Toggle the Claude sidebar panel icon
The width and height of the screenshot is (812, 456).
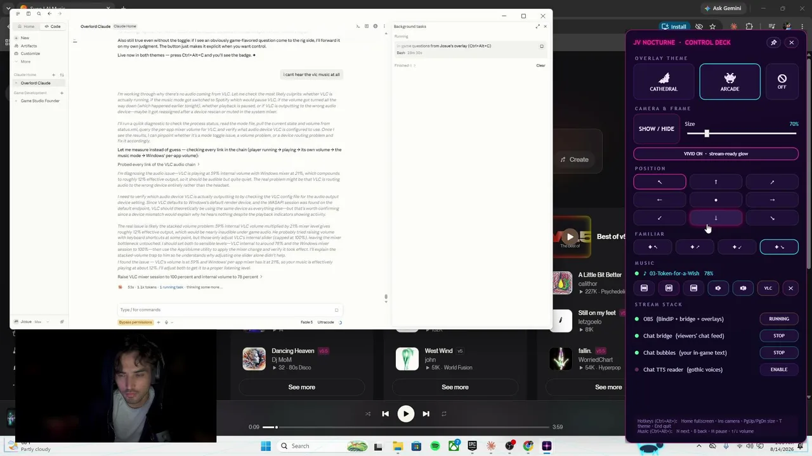click(28, 13)
